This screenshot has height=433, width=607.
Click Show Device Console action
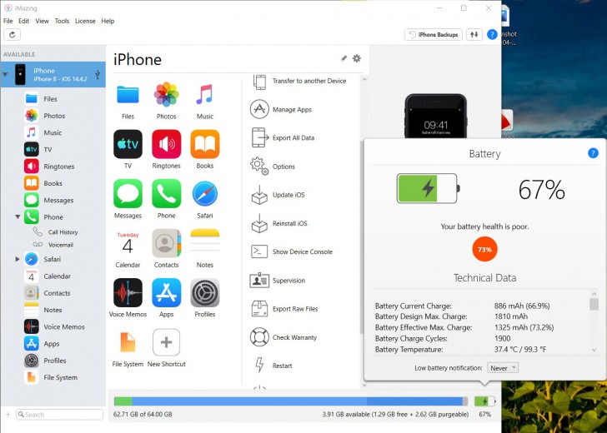292,251
